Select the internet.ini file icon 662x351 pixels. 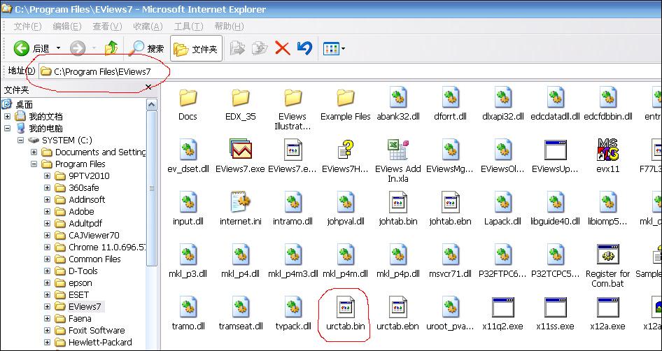tap(241, 203)
